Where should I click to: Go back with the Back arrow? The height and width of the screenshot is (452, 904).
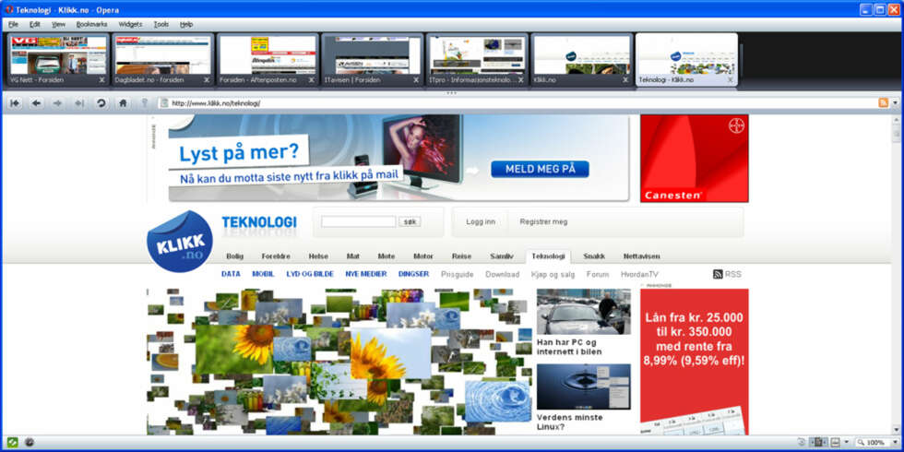(36, 102)
